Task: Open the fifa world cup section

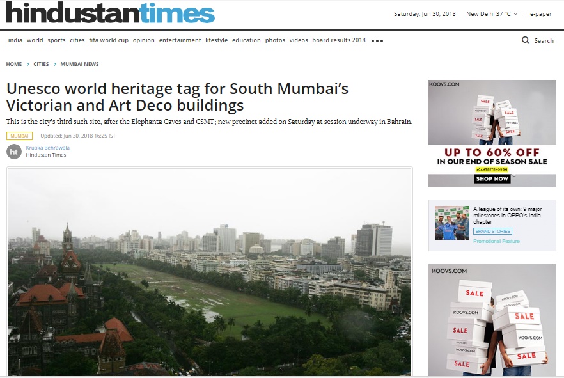Action: pos(109,40)
